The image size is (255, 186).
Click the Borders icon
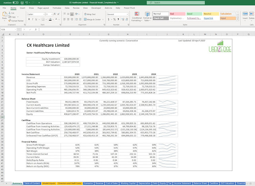43,19
